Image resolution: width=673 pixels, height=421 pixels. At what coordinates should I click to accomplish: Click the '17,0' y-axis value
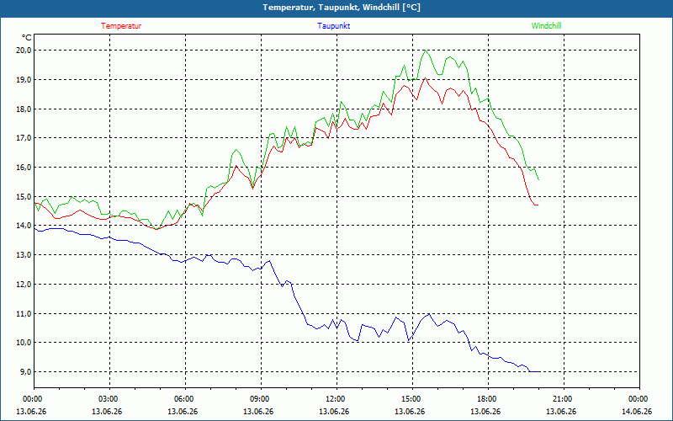24,138
